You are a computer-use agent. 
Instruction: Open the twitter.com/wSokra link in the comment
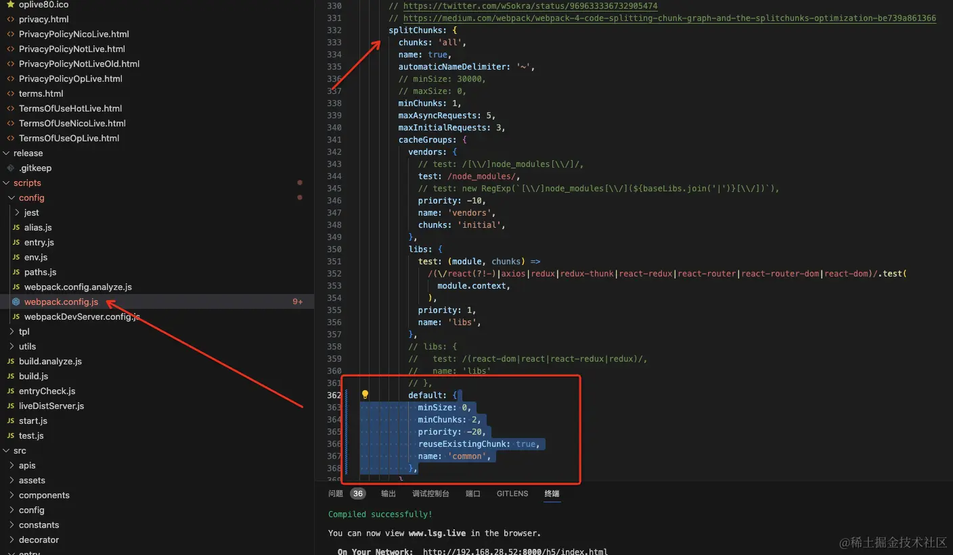click(x=531, y=6)
